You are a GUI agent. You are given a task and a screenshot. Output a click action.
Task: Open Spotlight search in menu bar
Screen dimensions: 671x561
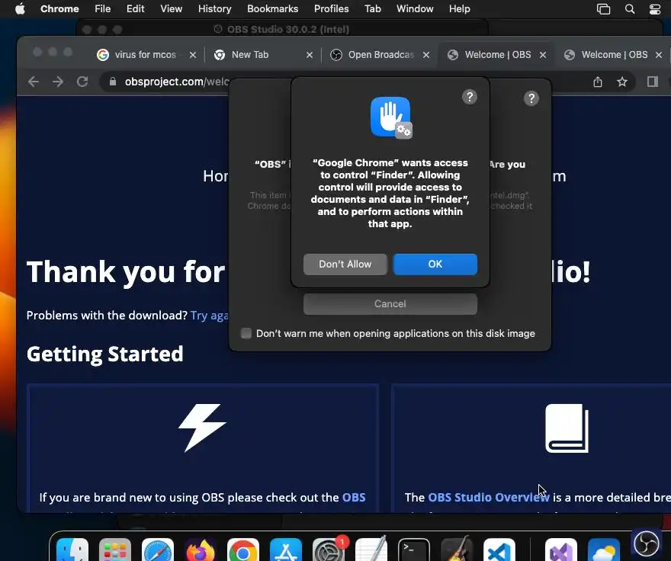pyautogui.click(x=630, y=9)
